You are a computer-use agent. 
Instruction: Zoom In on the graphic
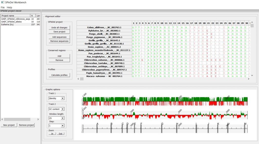(x=52, y=134)
